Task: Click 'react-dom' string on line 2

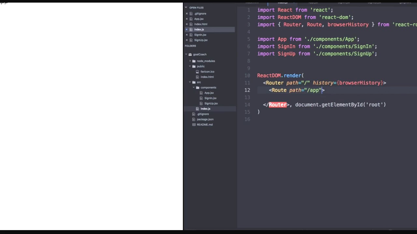Action: tap(335, 17)
